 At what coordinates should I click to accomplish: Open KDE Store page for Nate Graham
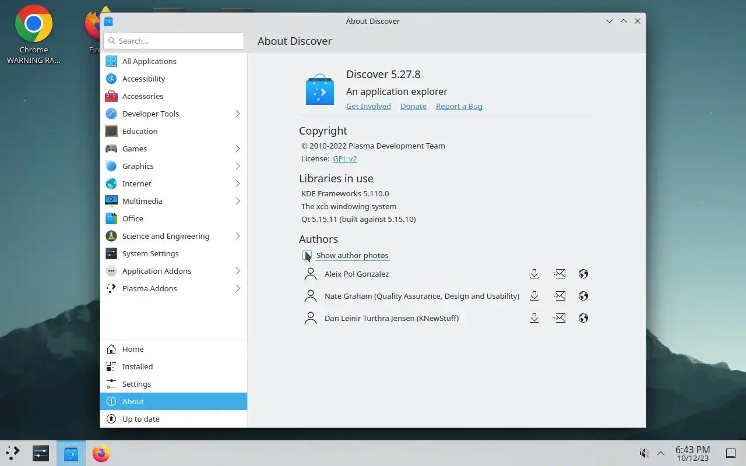(534, 296)
